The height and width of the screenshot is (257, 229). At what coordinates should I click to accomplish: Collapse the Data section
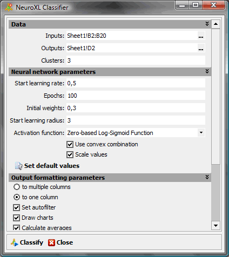click(x=207, y=24)
